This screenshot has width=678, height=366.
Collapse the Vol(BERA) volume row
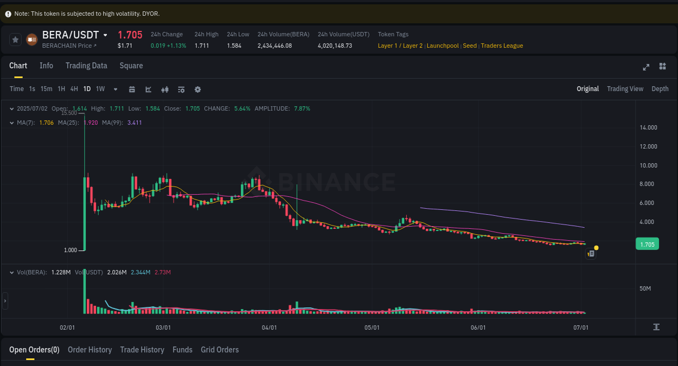tap(12, 272)
